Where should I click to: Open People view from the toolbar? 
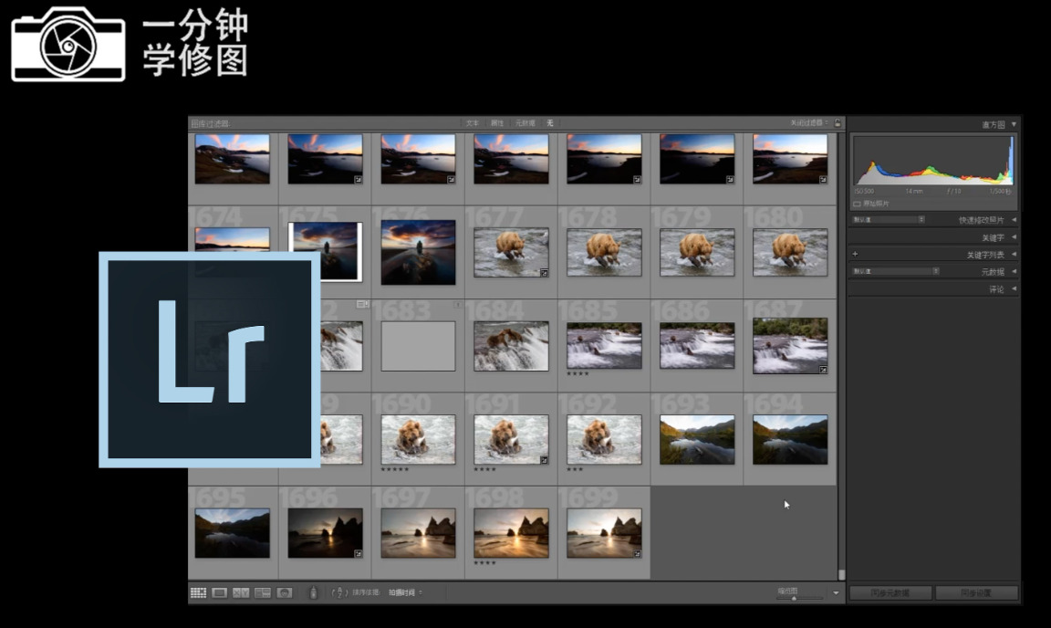coord(285,593)
